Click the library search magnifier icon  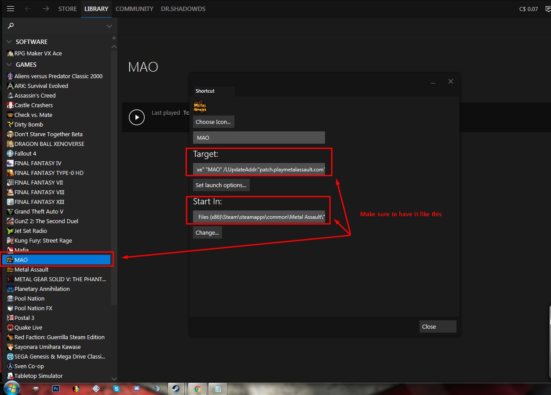[x=11, y=26]
